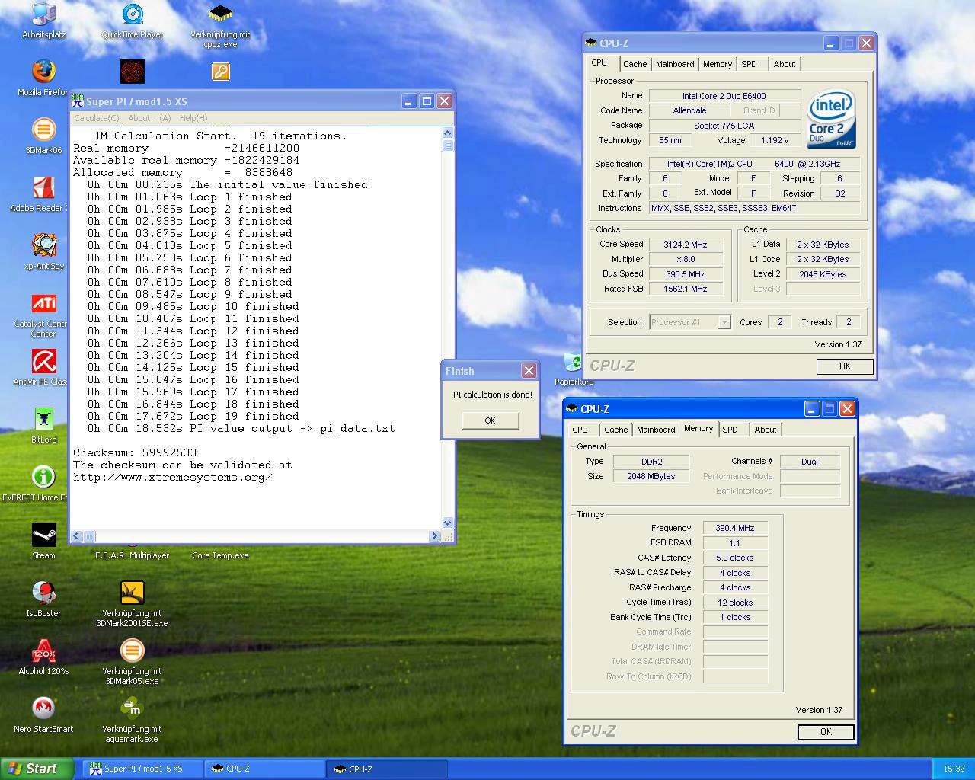The image size is (975, 780).
Task: Click the memory Frequency value 390.4 MHz
Action: click(x=735, y=528)
